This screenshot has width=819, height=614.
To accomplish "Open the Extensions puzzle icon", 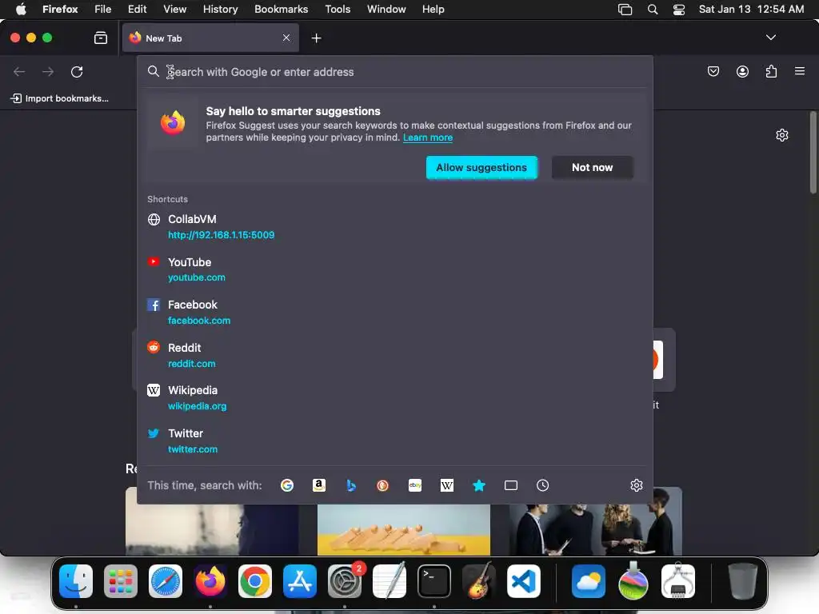I will [x=772, y=71].
